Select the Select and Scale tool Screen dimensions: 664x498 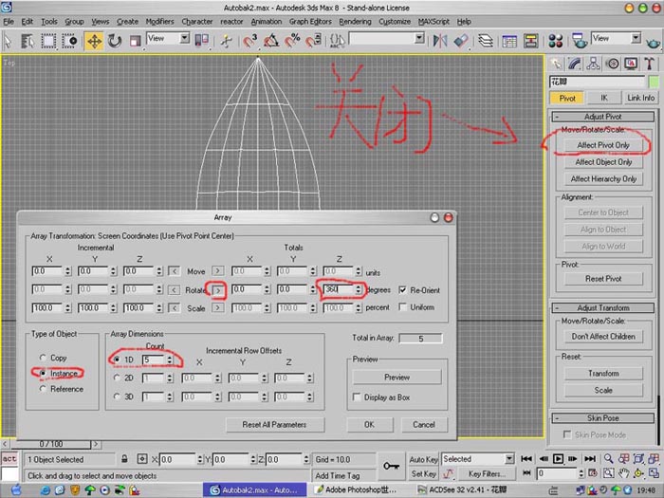pos(135,41)
